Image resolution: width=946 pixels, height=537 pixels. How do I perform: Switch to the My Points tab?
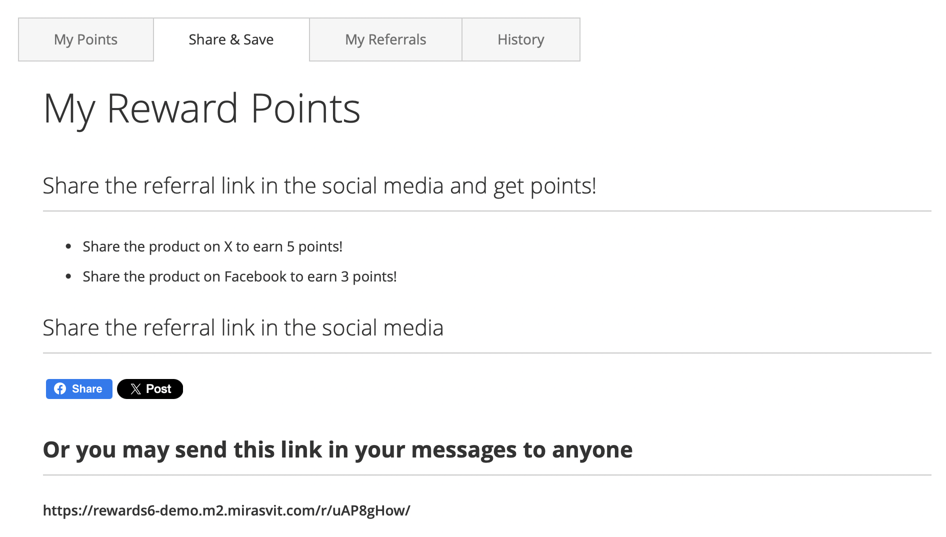click(x=85, y=39)
